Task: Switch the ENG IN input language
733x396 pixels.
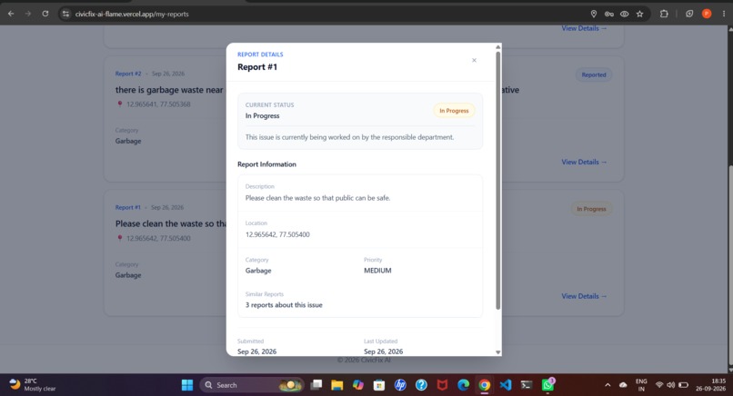Action: point(641,385)
